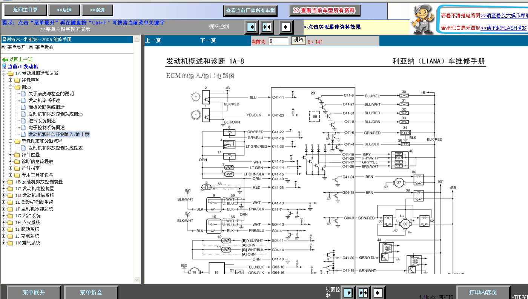Click the 菜单展开 button in the bottom bar

34,292
